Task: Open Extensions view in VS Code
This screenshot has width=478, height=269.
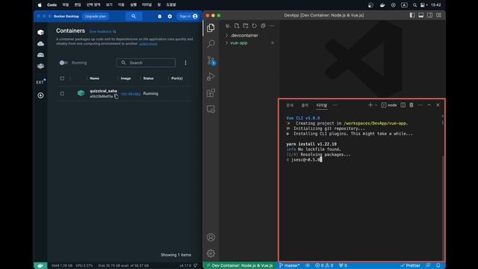Action: (x=211, y=93)
